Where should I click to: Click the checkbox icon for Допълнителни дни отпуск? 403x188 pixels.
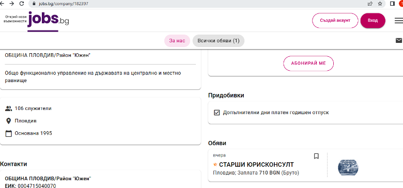217,113
